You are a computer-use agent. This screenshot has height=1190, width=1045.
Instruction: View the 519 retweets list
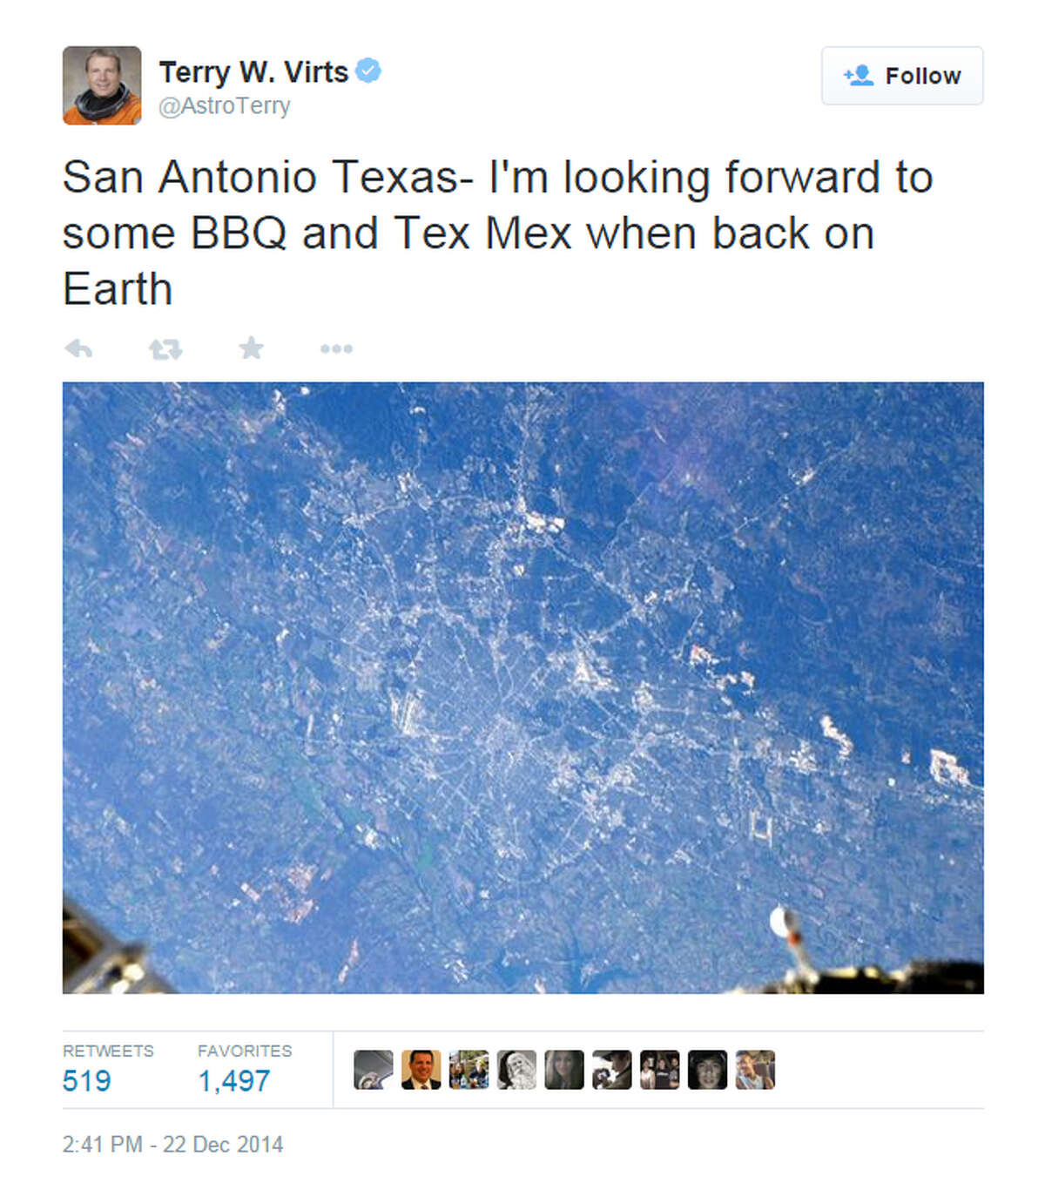[x=85, y=1081]
